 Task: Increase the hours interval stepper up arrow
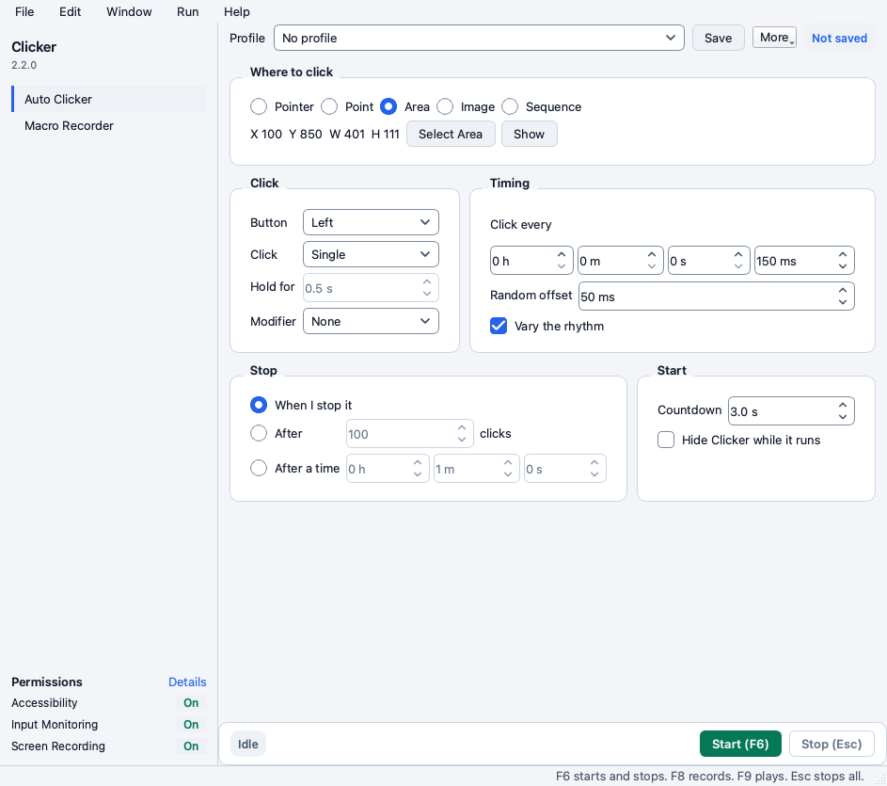tap(562, 255)
